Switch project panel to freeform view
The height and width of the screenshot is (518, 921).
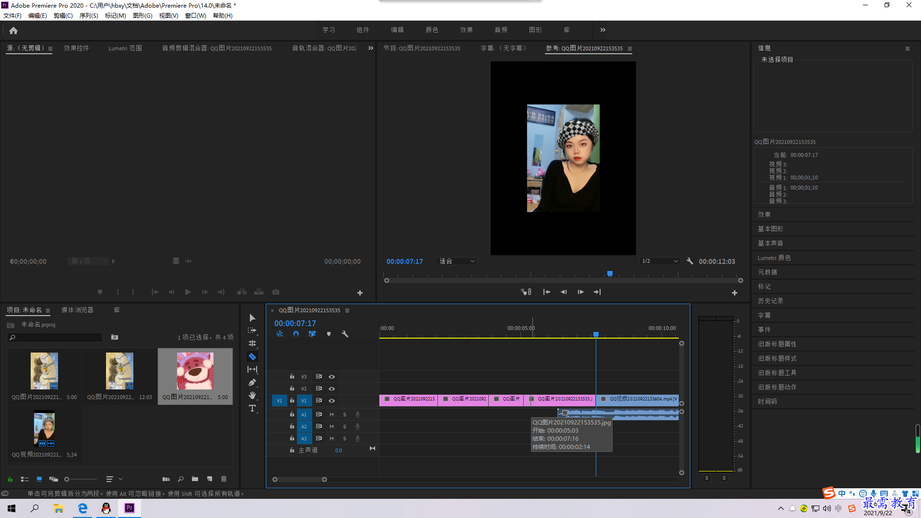click(x=54, y=479)
